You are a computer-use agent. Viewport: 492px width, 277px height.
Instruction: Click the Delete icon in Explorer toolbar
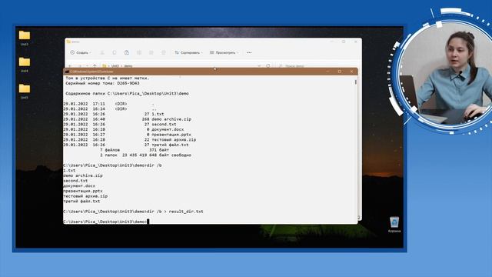click(x=164, y=52)
